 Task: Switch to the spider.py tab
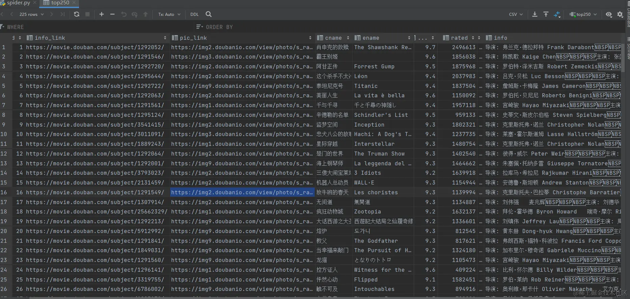18,3
